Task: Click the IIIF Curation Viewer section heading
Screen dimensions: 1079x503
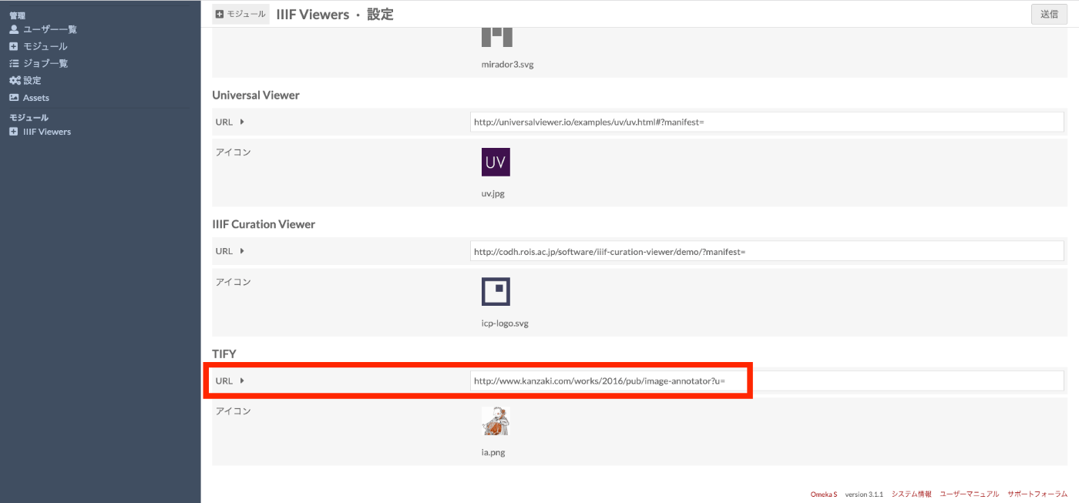Action: [264, 224]
